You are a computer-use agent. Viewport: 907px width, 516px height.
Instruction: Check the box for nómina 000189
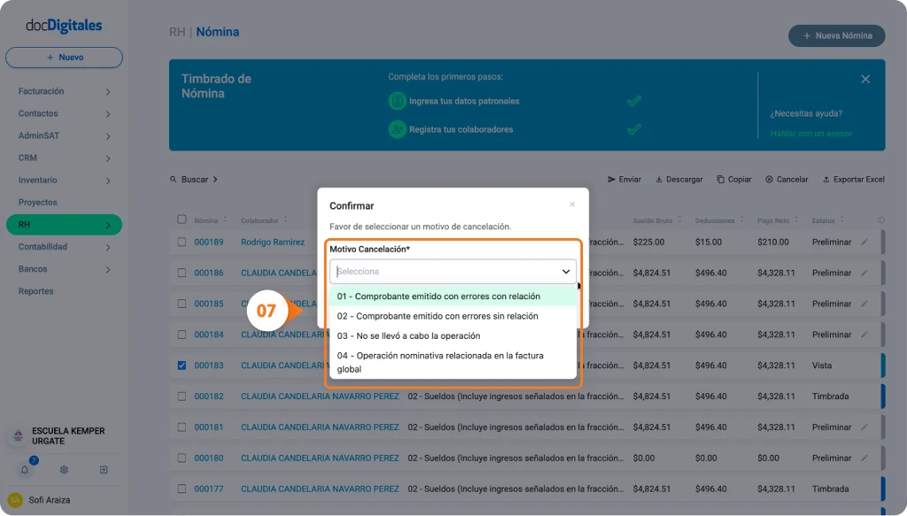pyautogui.click(x=182, y=243)
